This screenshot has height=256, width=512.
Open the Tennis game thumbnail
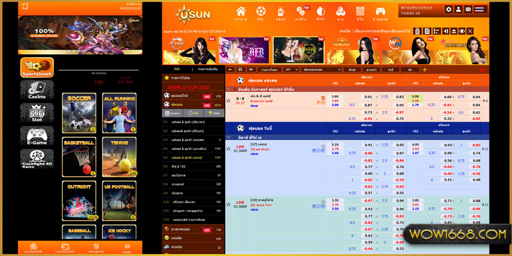(119, 157)
